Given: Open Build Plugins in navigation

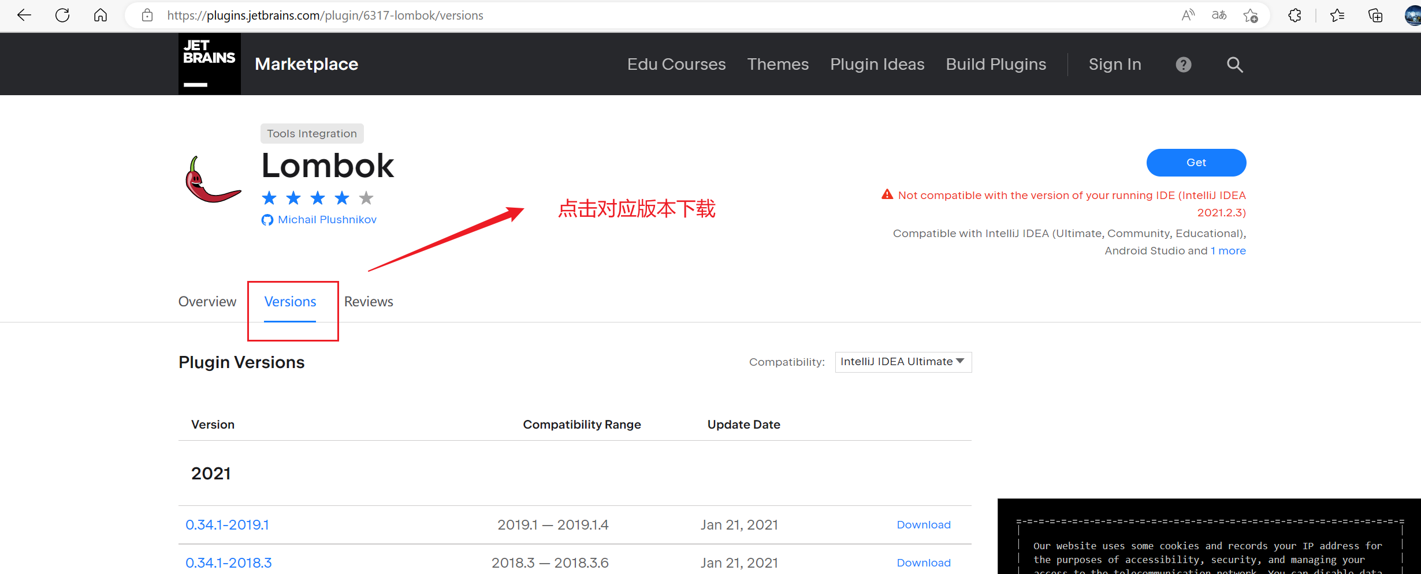Looking at the screenshot, I should point(996,64).
